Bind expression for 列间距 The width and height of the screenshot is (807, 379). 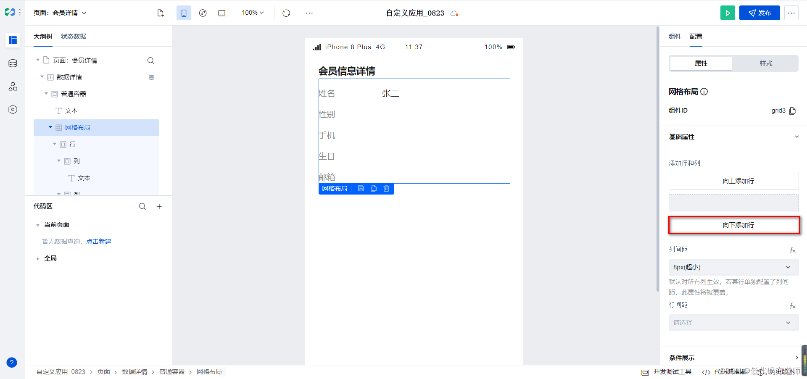792,250
